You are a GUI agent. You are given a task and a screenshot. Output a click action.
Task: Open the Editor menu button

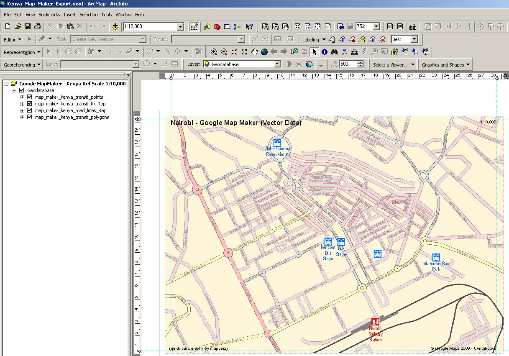[x=13, y=39]
